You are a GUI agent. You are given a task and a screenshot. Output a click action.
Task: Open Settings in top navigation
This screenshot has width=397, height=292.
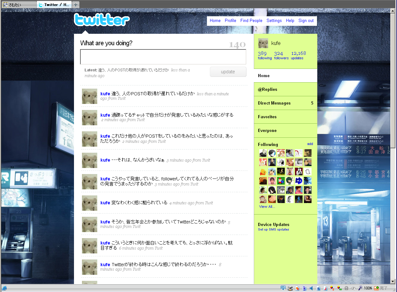pos(274,20)
